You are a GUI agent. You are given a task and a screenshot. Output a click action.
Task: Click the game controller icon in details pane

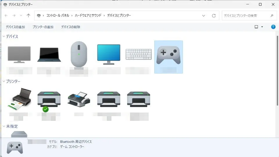(x=15, y=148)
